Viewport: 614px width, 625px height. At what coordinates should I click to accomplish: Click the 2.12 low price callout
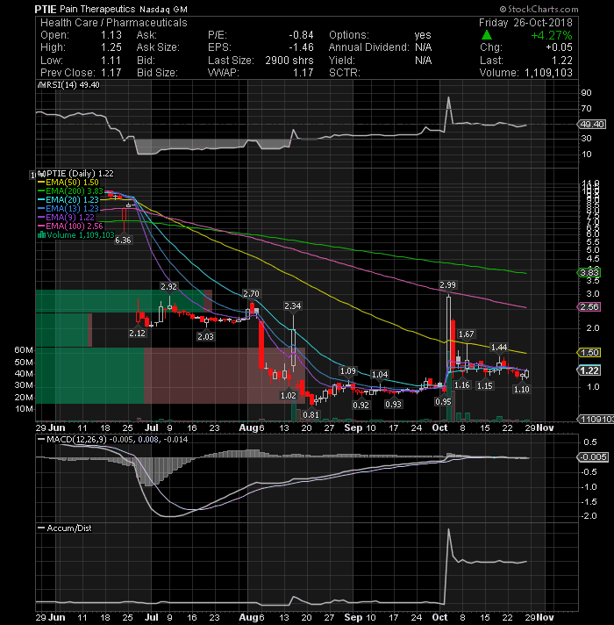(x=138, y=334)
